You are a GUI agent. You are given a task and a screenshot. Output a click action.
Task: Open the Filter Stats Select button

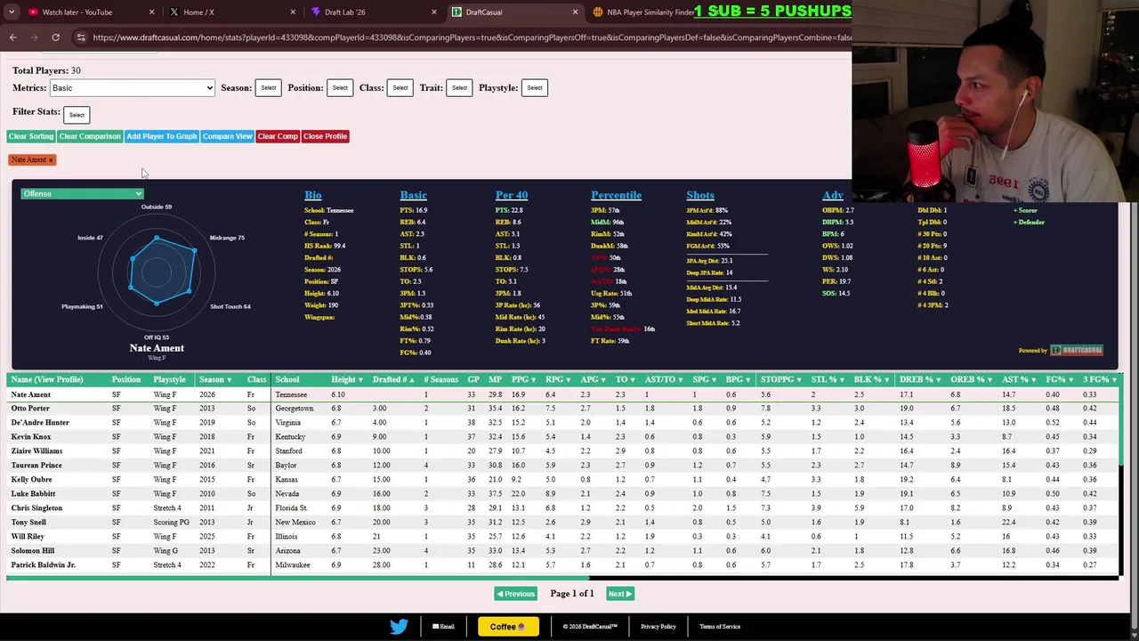pyautogui.click(x=77, y=115)
